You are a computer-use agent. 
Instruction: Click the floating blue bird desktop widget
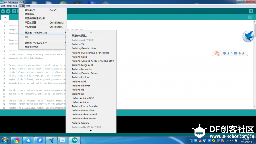[248, 37]
